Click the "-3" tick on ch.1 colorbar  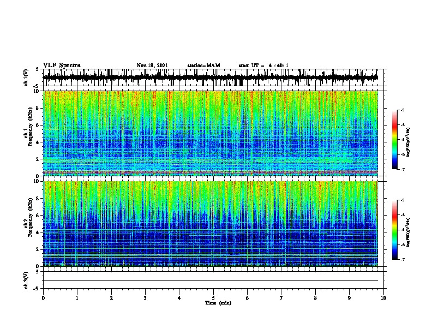click(x=402, y=110)
